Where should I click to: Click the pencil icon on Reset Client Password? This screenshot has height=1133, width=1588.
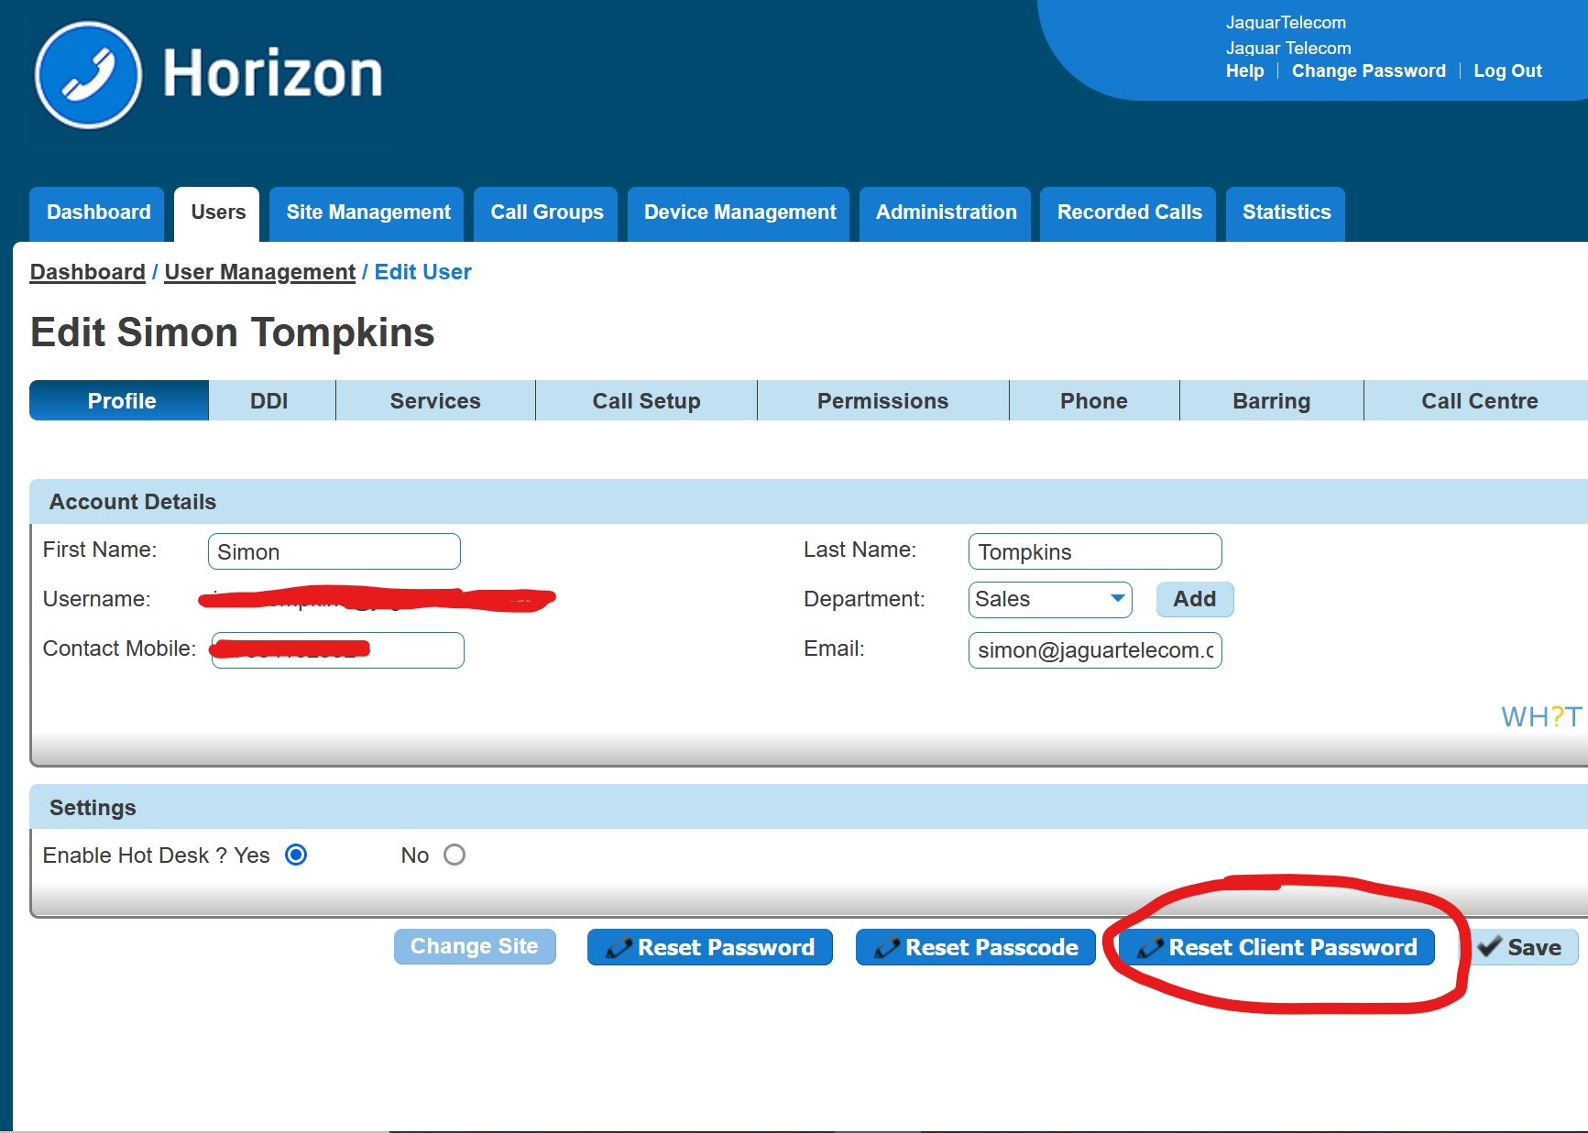point(1151,947)
